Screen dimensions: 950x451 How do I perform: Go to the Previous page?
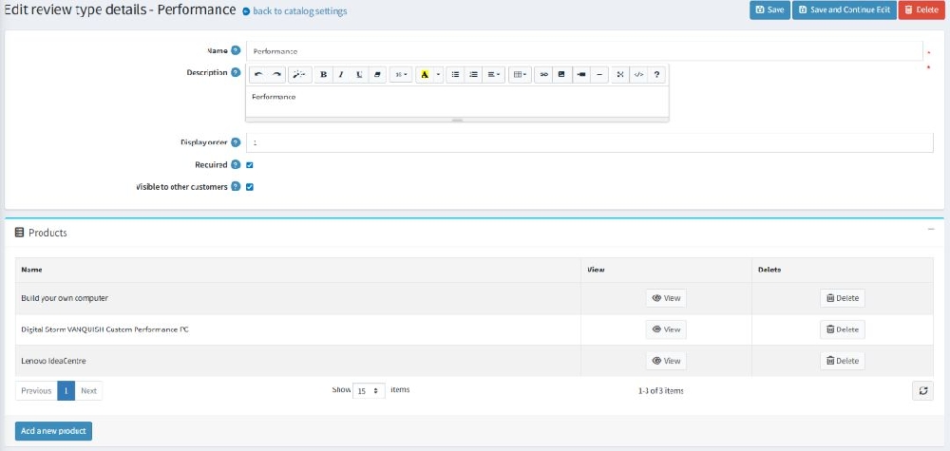tap(36, 390)
